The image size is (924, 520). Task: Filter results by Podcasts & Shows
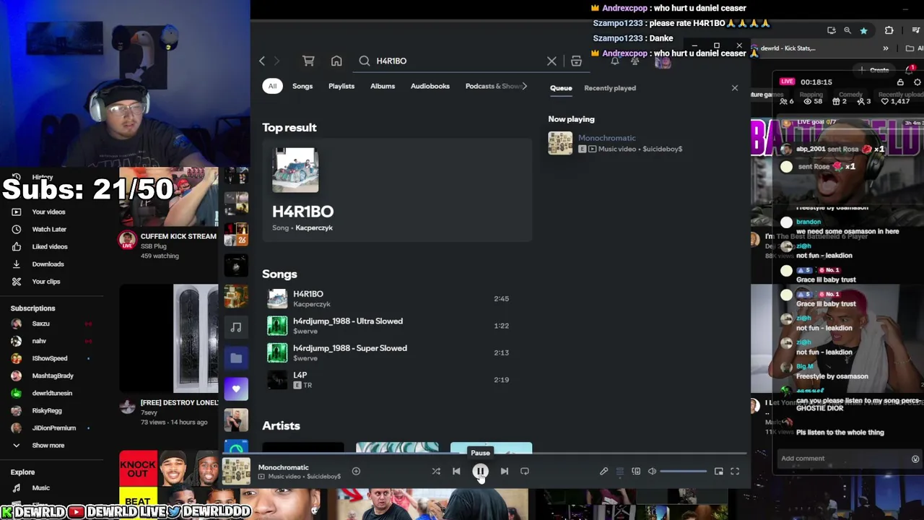(x=493, y=86)
